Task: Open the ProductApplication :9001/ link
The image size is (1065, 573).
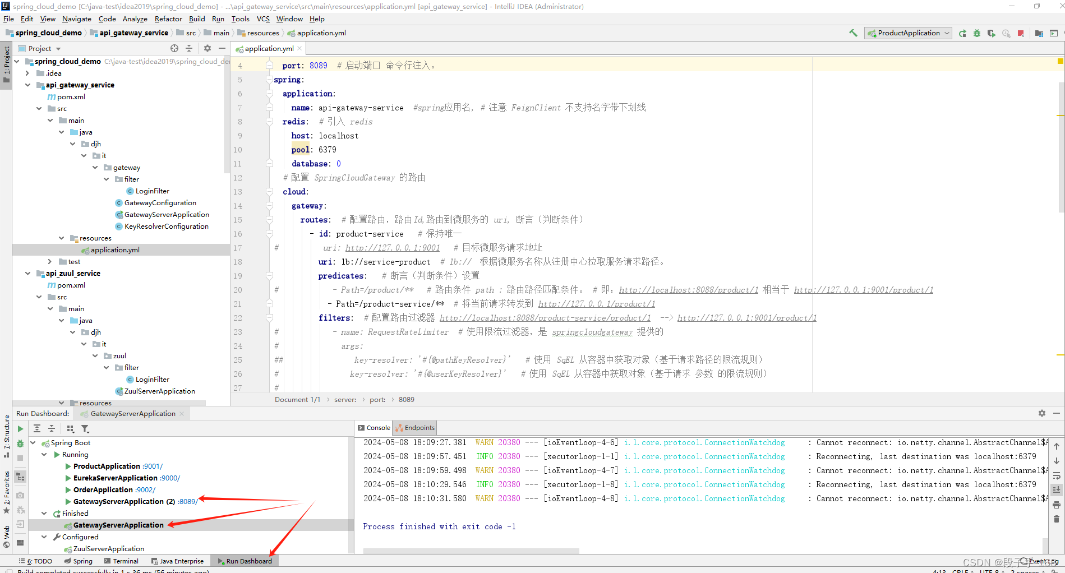Action: pos(153,466)
